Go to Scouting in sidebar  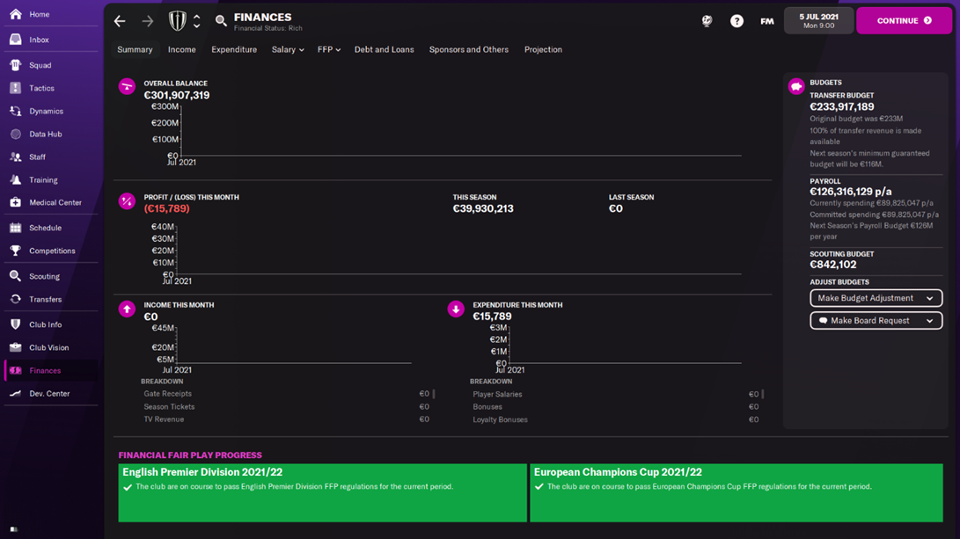(44, 276)
